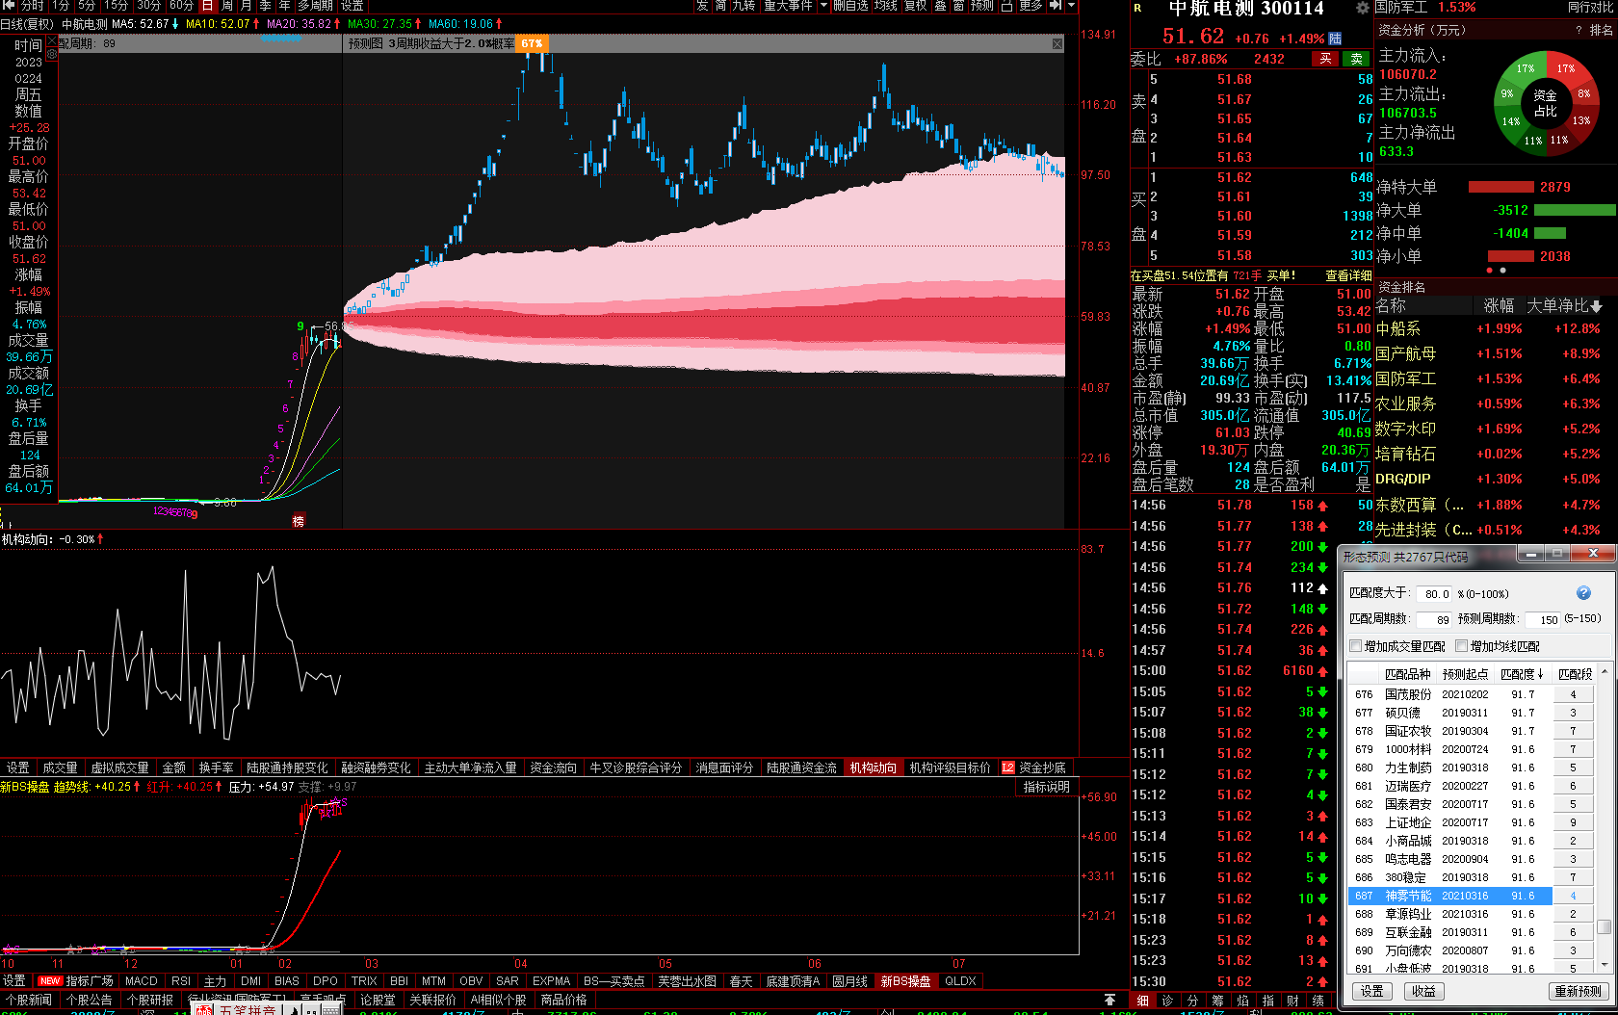The width and height of the screenshot is (1618, 1015).
Task: Open dropdown arrow next to 重大事件
Action: coord(823,6)
